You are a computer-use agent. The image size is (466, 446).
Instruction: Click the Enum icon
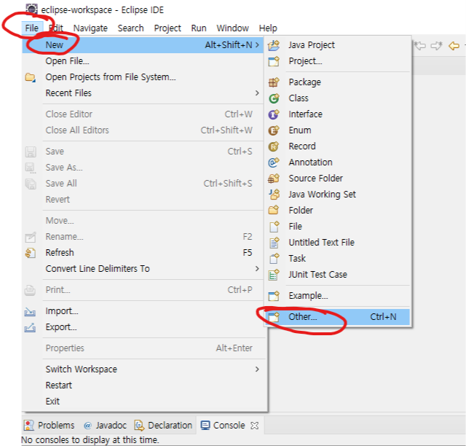[x=274, y=130]
